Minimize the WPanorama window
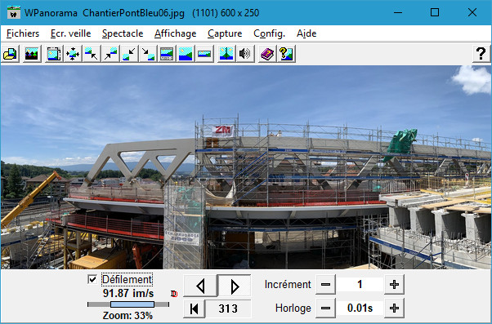The width and height of the screenshot is (492, 324). click(398, 12)
